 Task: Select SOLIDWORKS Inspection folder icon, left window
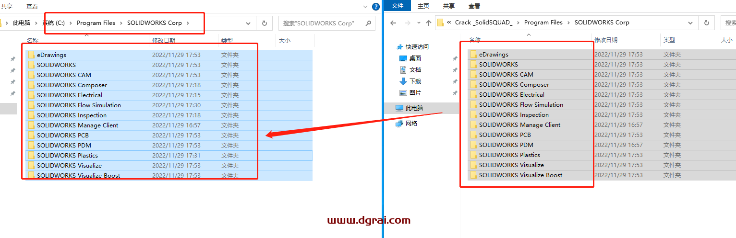pyautogui.click(x=32, y=115)
